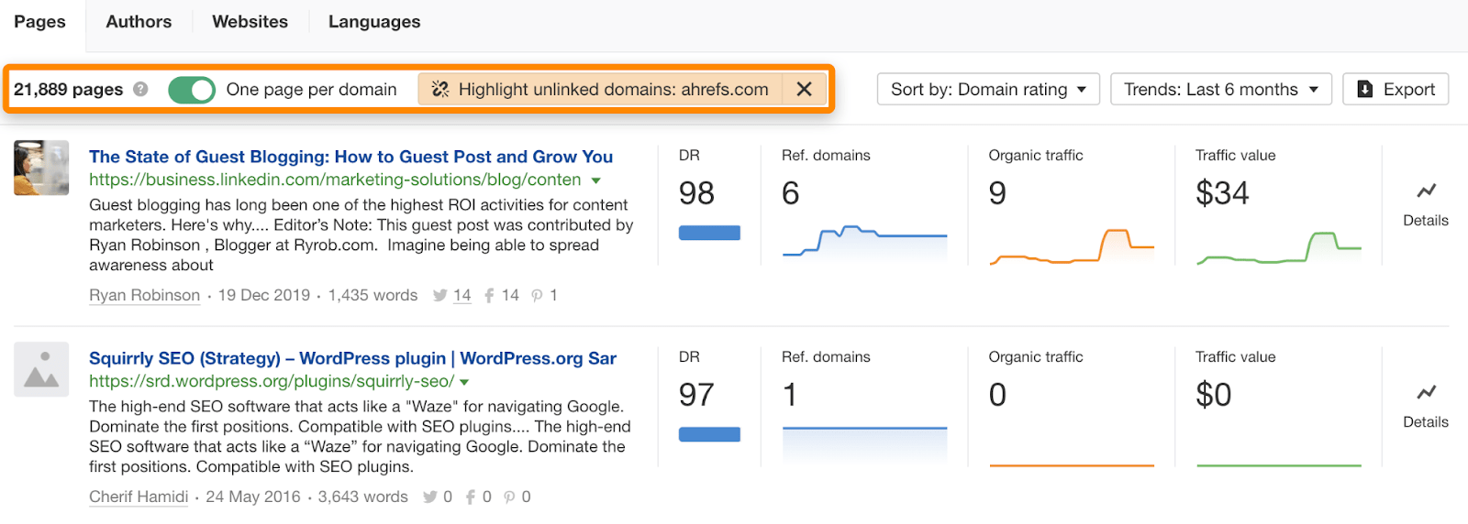
Task: Click Highlight unlinked domains: ahrefs.com filter
Action: (x=600, y=89)
